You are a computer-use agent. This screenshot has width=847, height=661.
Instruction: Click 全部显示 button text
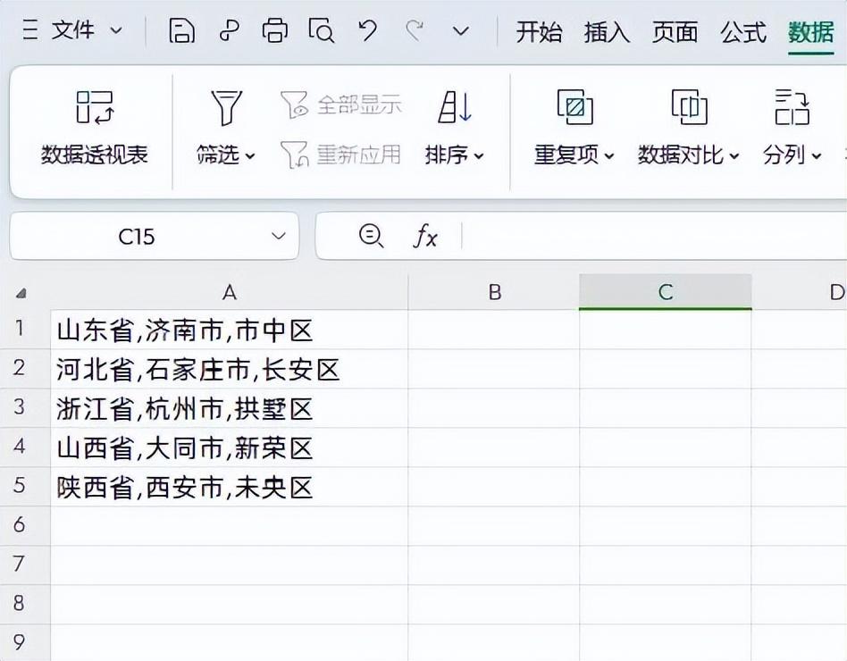click(359, 105)
